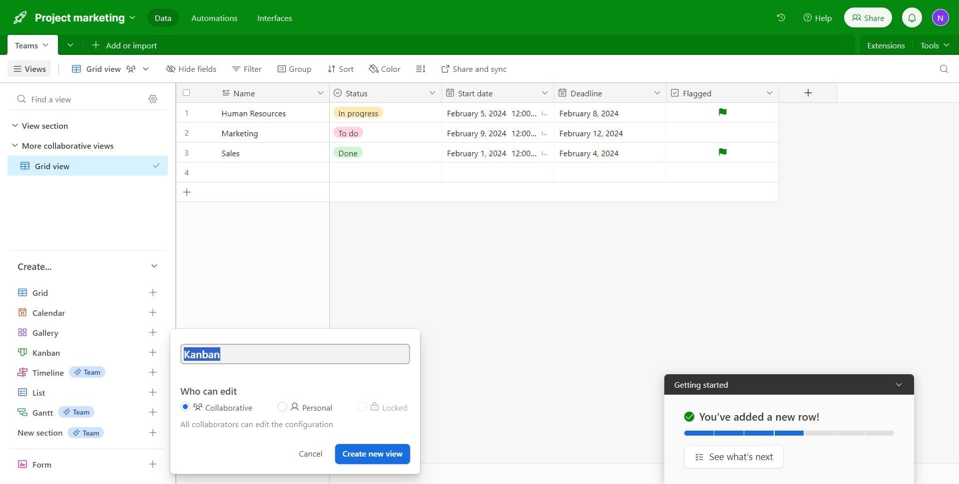Collapse the Create section chevron

point(154,266)
